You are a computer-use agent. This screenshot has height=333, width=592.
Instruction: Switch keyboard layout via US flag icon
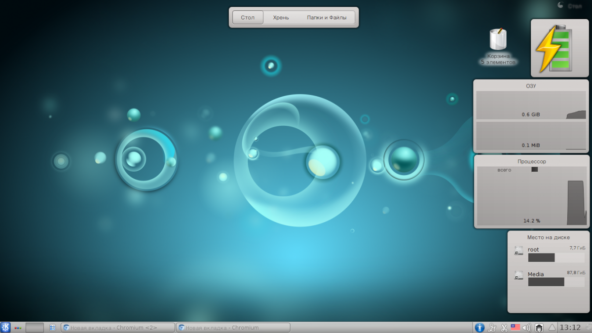click(516, 327)
